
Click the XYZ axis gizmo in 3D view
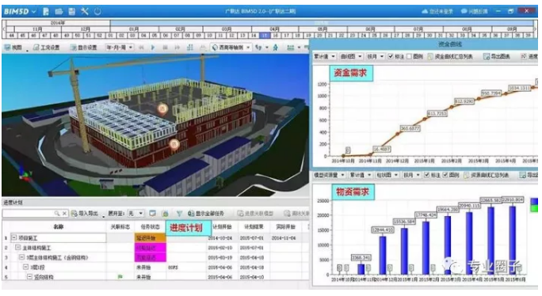coord(25,175)
